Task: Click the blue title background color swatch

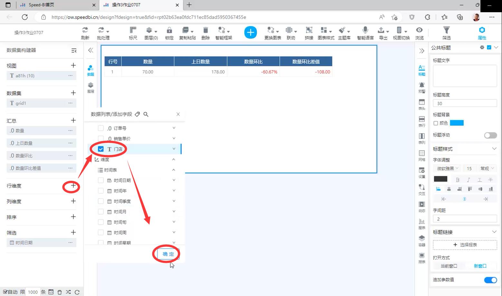Action: coord(457,123)
